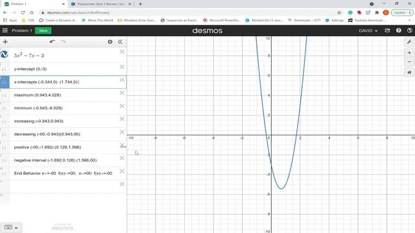Toggle visibility of the 5x²−7x−3 graph

click(x=5, y=54)
